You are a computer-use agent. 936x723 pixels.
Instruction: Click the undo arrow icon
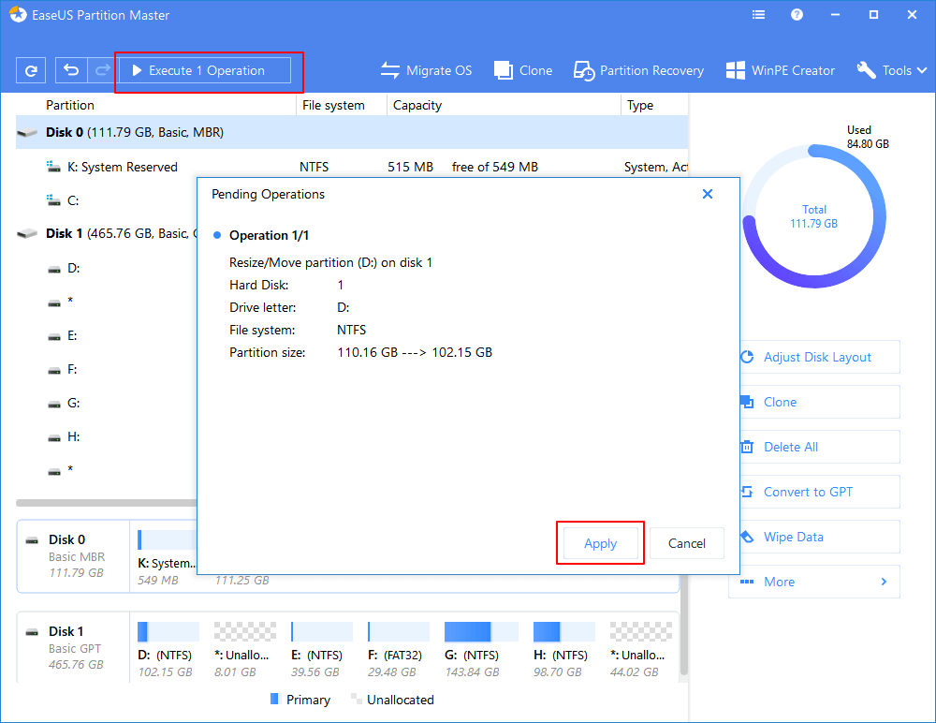tap(71, 70)
